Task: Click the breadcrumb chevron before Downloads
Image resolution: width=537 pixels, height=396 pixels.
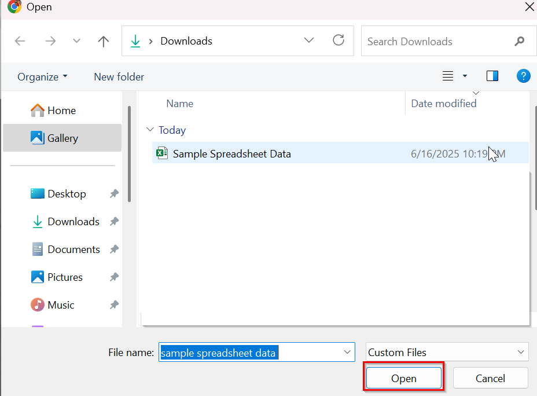Action: pos(150,42)
